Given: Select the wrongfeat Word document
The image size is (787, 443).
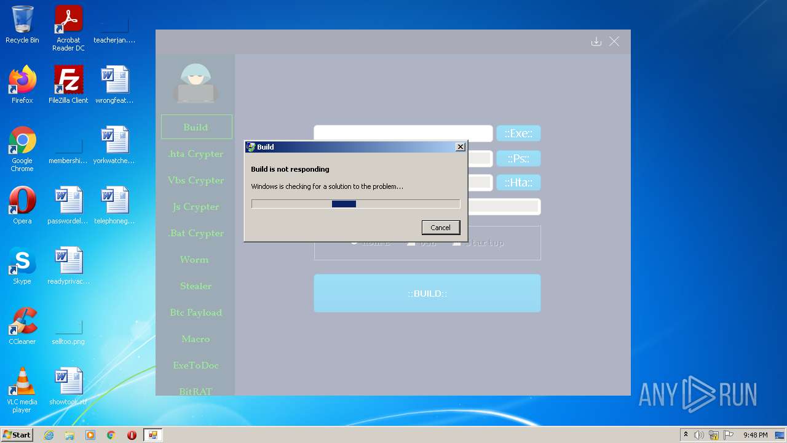Looking at the screenshot, I should (x=114, y=85).
